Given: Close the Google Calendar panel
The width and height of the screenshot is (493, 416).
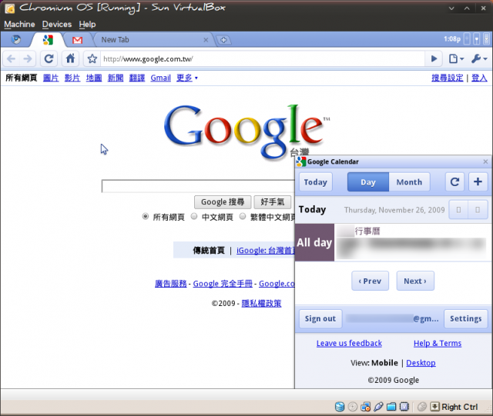Looking at the screenshot, I should (485, 161).
